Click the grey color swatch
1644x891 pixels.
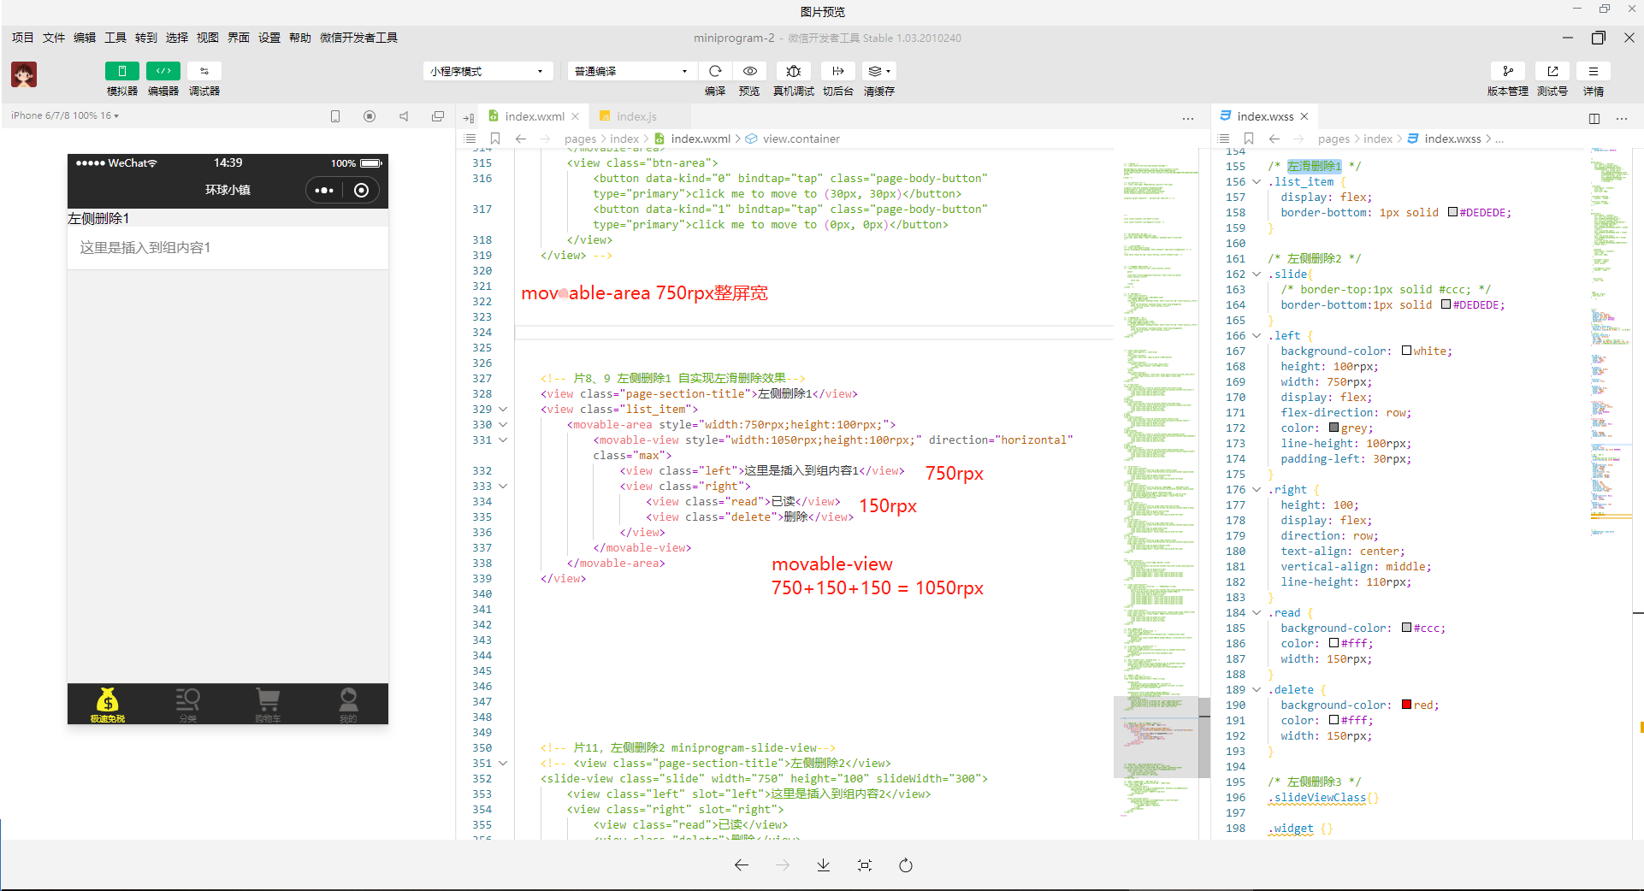click(x=1334, y=428)
